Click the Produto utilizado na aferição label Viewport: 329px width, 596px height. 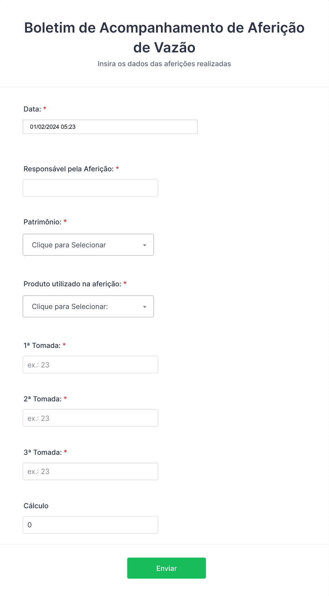73,284
